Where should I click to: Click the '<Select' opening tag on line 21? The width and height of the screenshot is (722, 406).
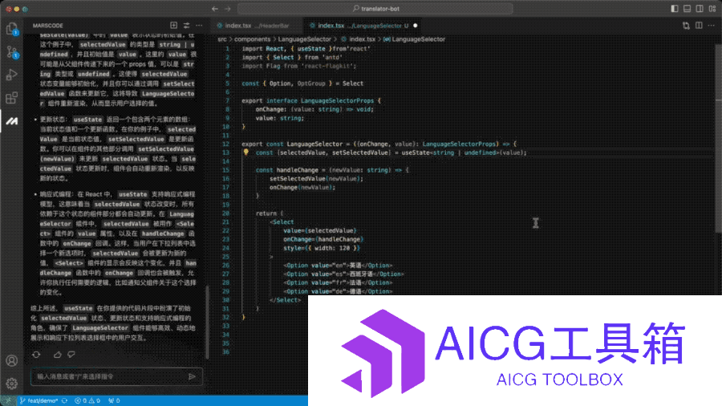[x=282, y=222]
